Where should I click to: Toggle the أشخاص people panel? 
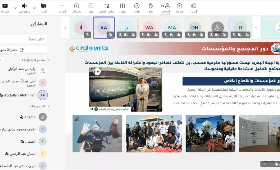click(165, 8)
